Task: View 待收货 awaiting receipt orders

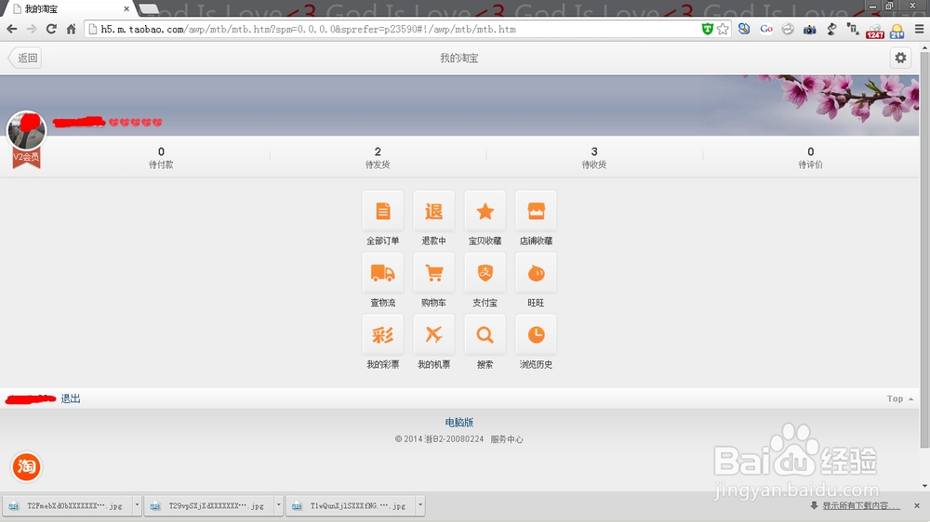Action: coord(593,157)
